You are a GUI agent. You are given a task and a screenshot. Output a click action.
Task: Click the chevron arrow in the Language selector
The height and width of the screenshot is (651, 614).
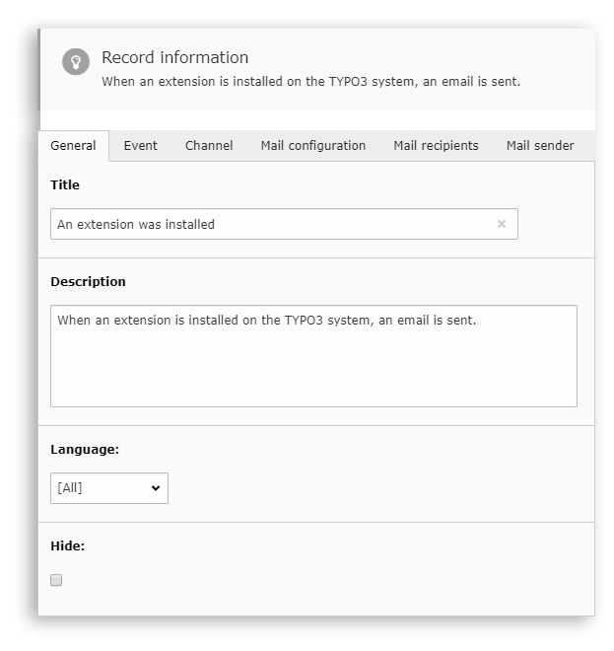[x=155, y=488]
